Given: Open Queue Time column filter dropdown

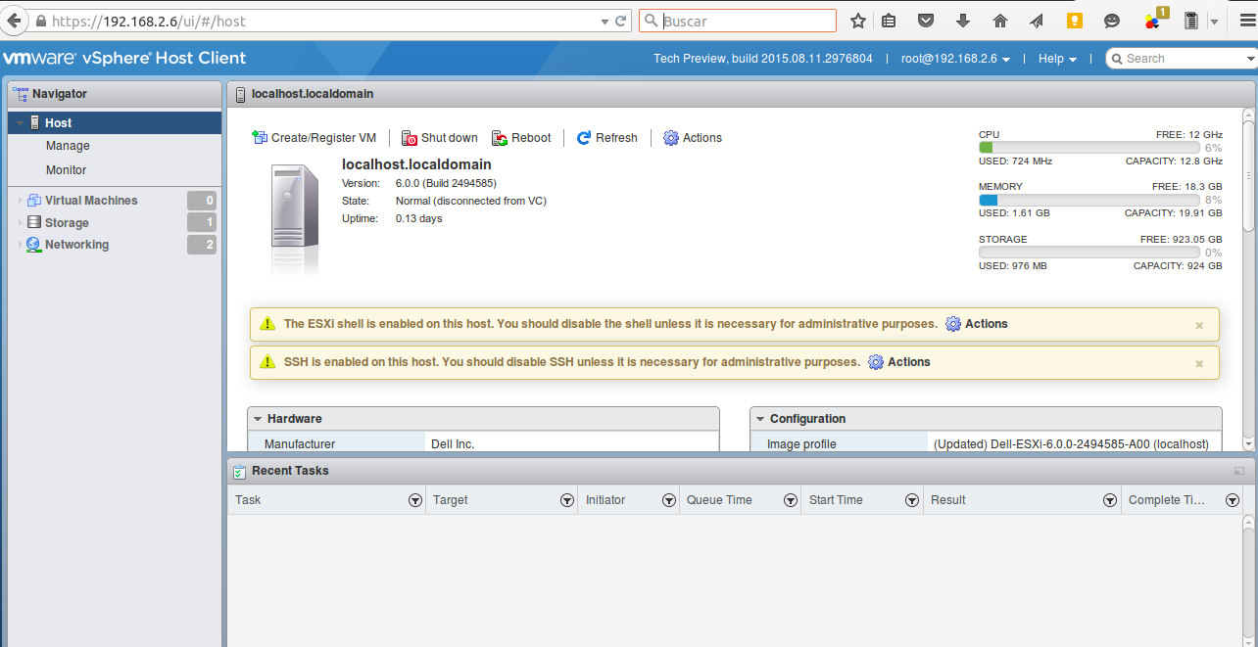Looking at the screenshot, I should click(x=790, y=500).
